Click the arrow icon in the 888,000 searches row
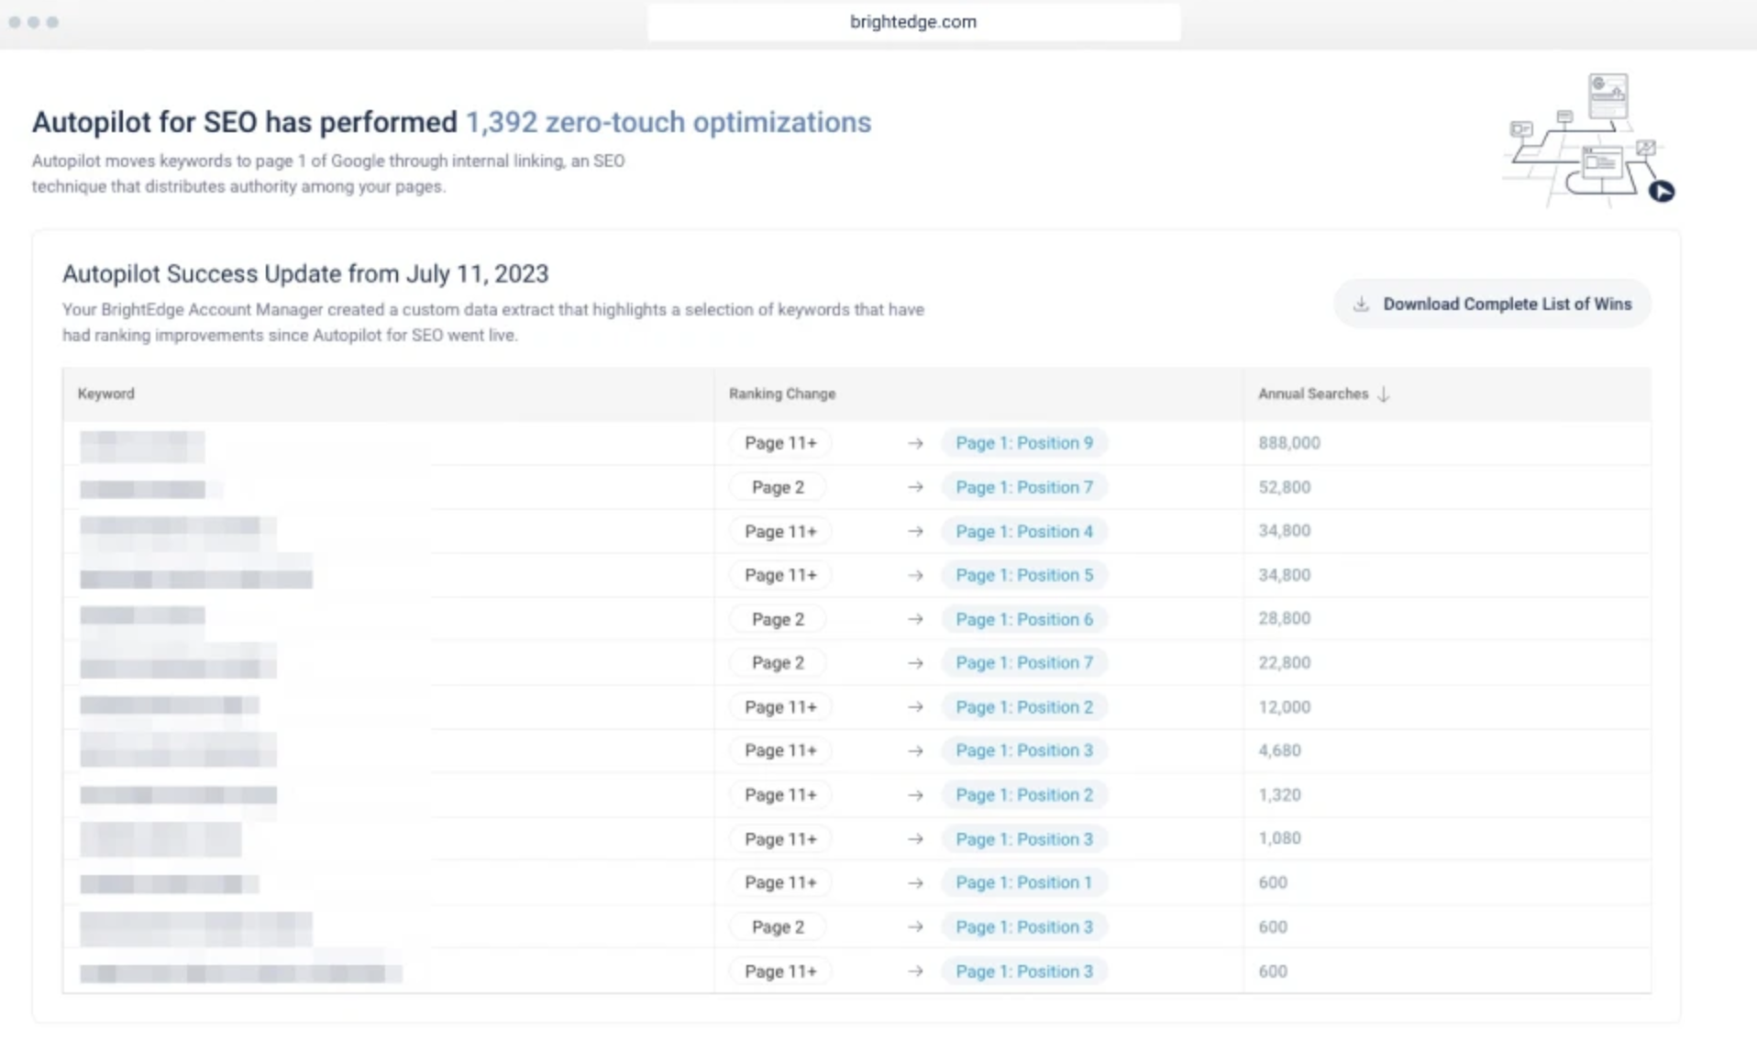1757x1064 pixels. (914, 443)
